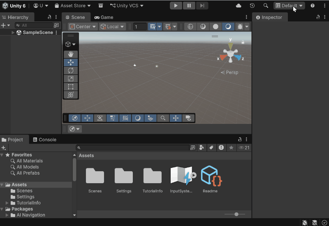Click the overlay magnifier search icon
This screenshot has height=226, width=329.
[163, 118]
